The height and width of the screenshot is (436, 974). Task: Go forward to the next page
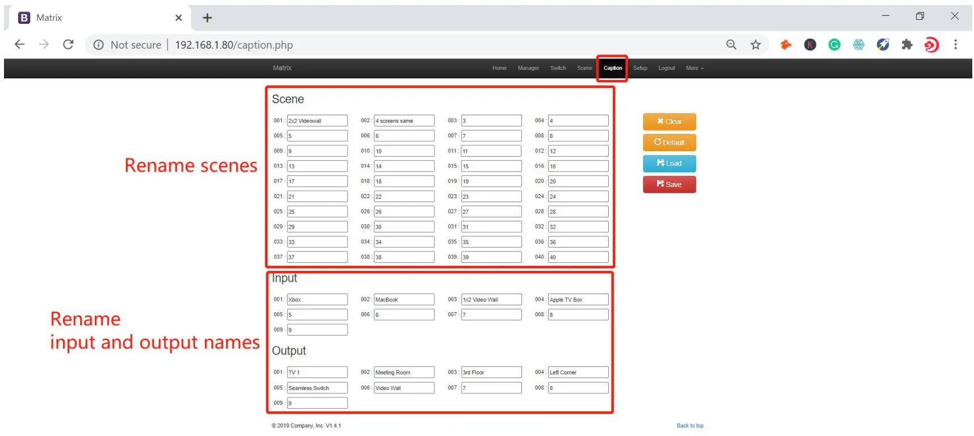44,44
